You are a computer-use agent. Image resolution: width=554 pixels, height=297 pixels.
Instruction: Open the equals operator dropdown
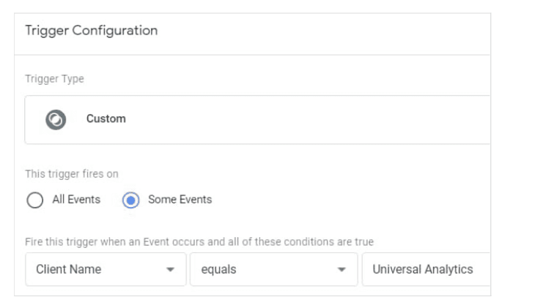pyautogui.click(x=273, y=269)
